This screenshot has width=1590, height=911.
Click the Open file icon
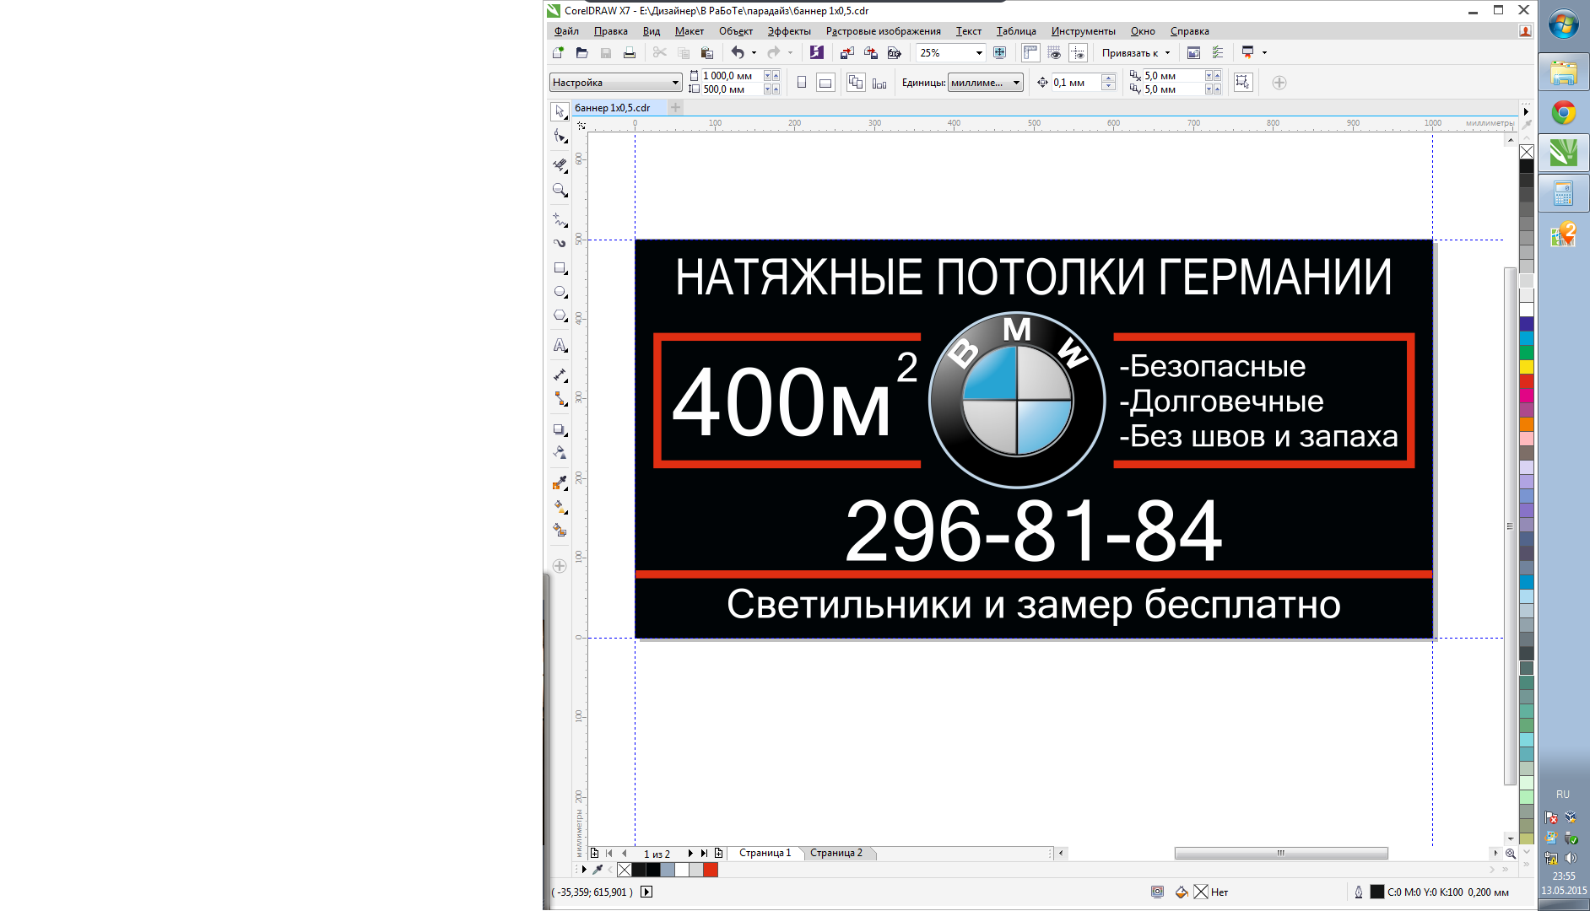click(x=581, y=52)
